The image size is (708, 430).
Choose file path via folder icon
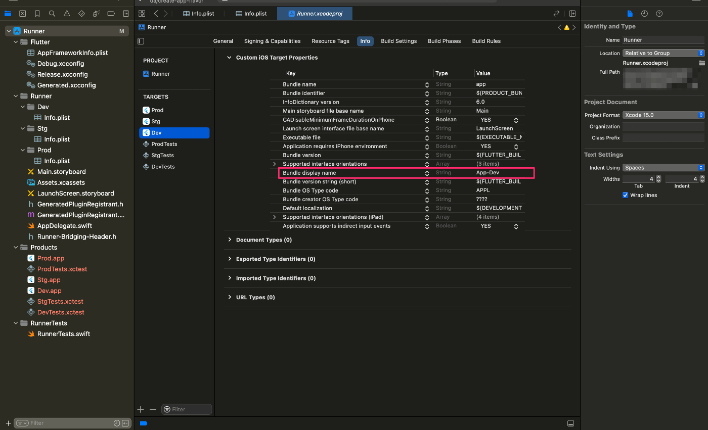point(701,63)
